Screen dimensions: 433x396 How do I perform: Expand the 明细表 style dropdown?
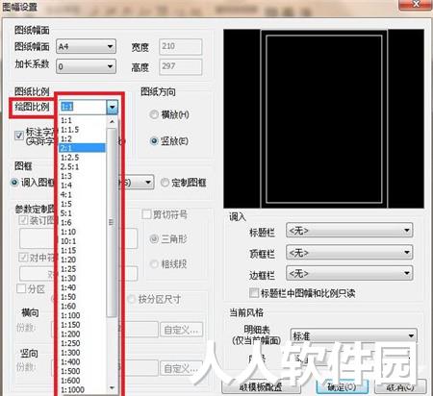[x=353, y=335]
